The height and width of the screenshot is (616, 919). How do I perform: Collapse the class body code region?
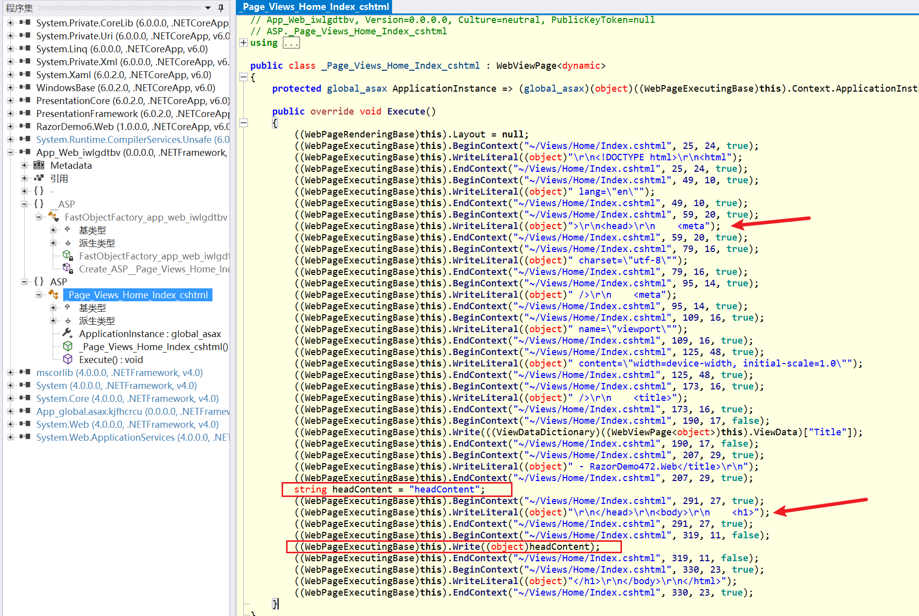(244, 77)
